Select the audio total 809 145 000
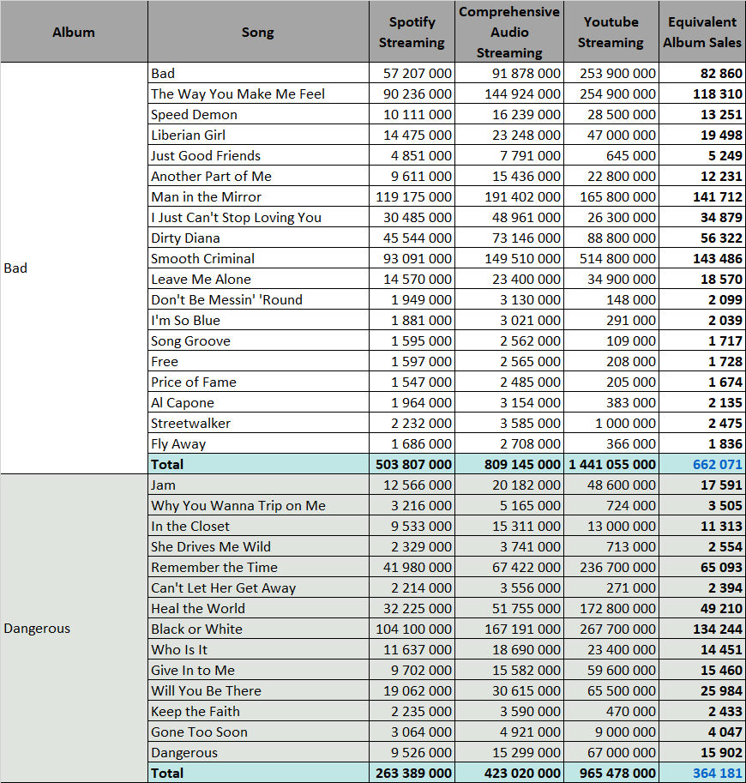 (509, 465)
